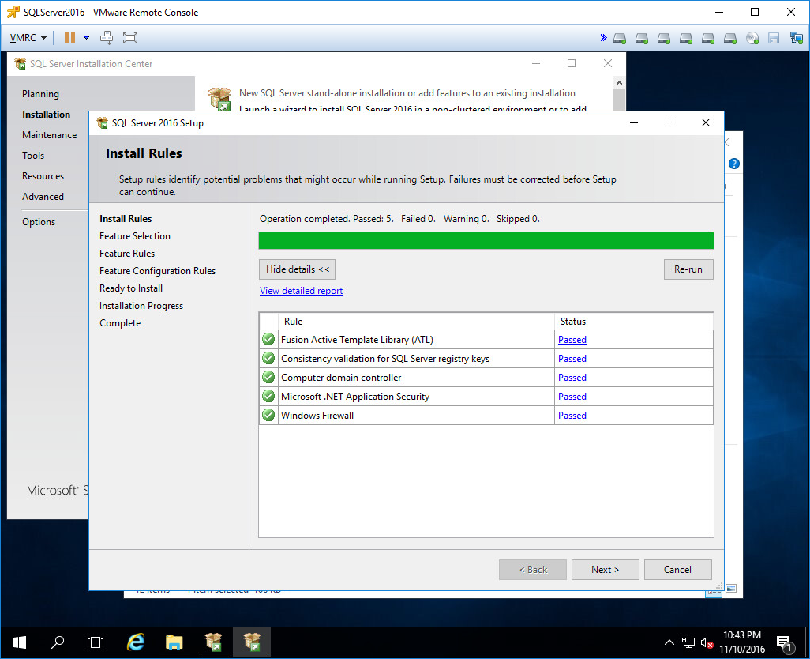Collapse with Hide details button

[x=297, y=269]
